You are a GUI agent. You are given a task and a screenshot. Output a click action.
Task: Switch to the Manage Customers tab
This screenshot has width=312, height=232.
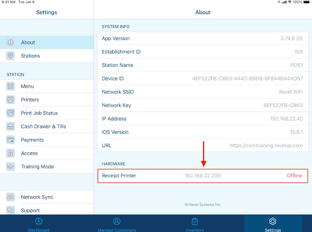(x=117, y=223)
